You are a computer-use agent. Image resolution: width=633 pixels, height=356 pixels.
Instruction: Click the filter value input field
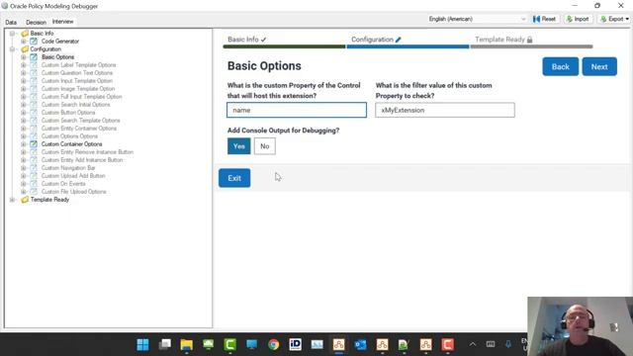point(445,110)
